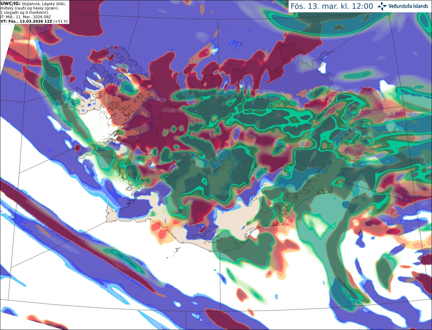The image size is (432, 330).
Task: Click the '1 (skýjað) og 0 (heiðskírt)' legend line
Action: click(x=25, y=12)
